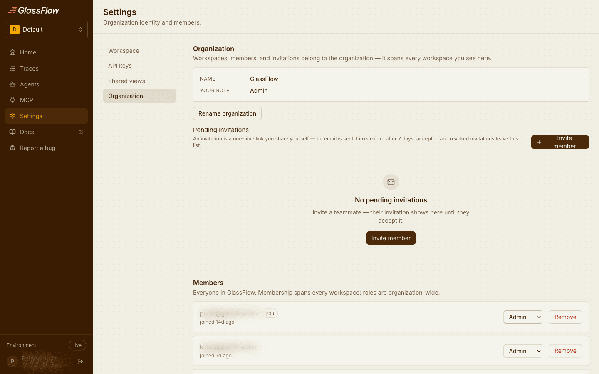This screenshot has width=599, height=374.
Task: Open role dropdown for the 'you' member
Action: click(x=523, y=317)
